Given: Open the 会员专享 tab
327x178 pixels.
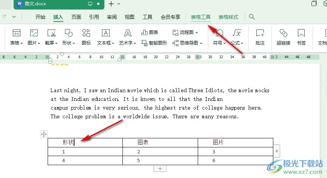Looking at the screenshot, I should (x=170, y=17).
